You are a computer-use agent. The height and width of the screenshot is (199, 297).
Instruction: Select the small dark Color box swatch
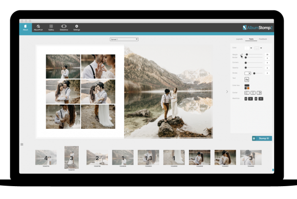pyautogui.click(x=246, y=88)
